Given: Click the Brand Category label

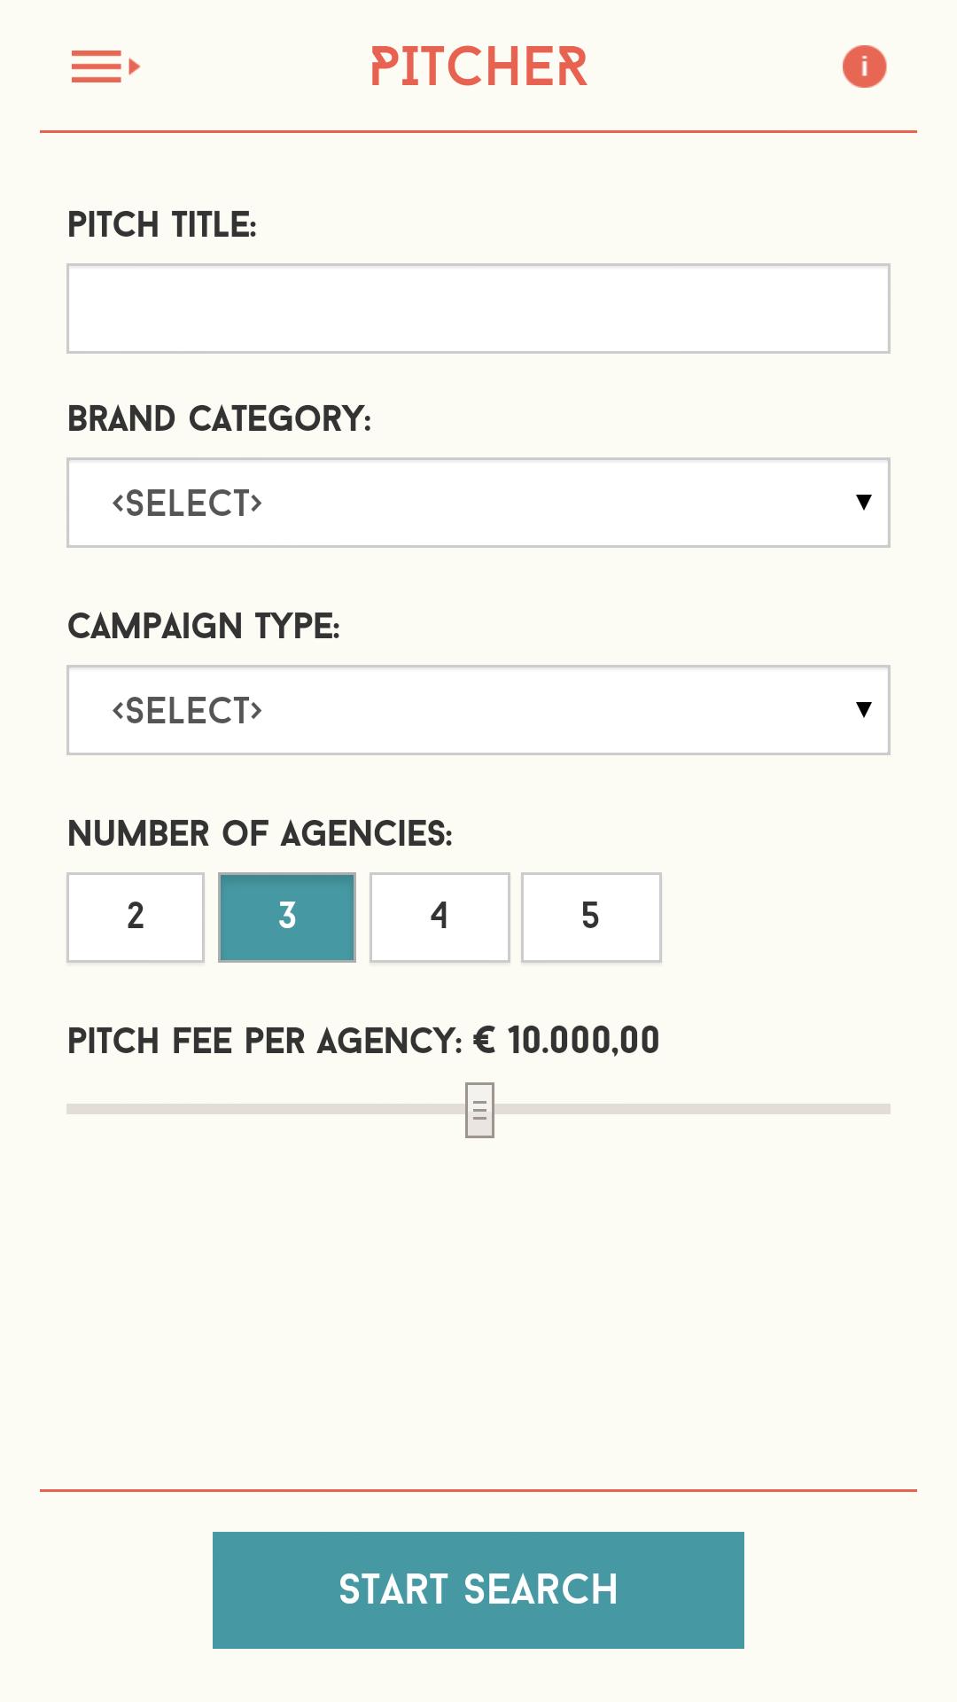Looking at the screenshot, I should click(x=221, y=418).
